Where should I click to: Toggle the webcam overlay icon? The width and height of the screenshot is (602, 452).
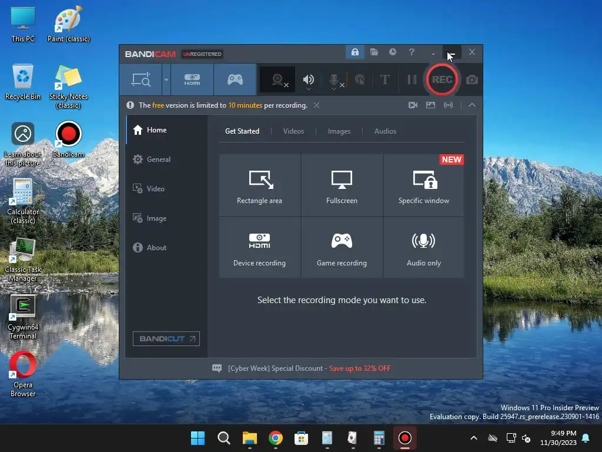[277, 79]
